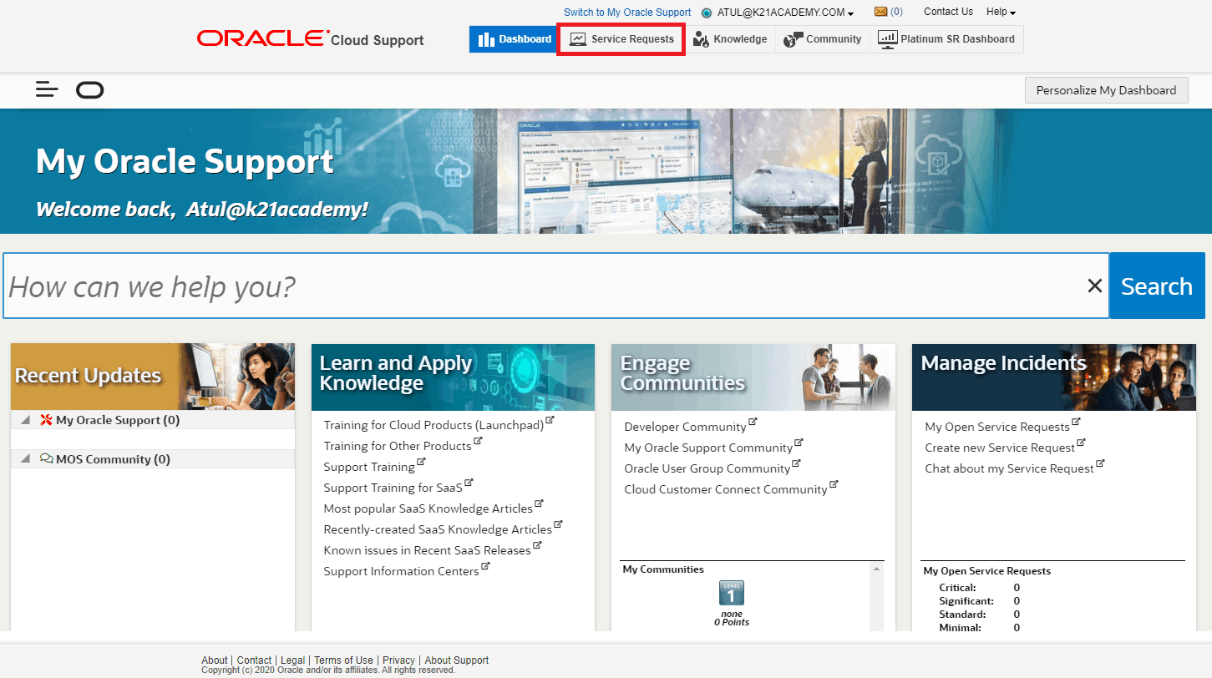
Task: Open Personalize My Dashboard
Action: (x=1106, y=89)
